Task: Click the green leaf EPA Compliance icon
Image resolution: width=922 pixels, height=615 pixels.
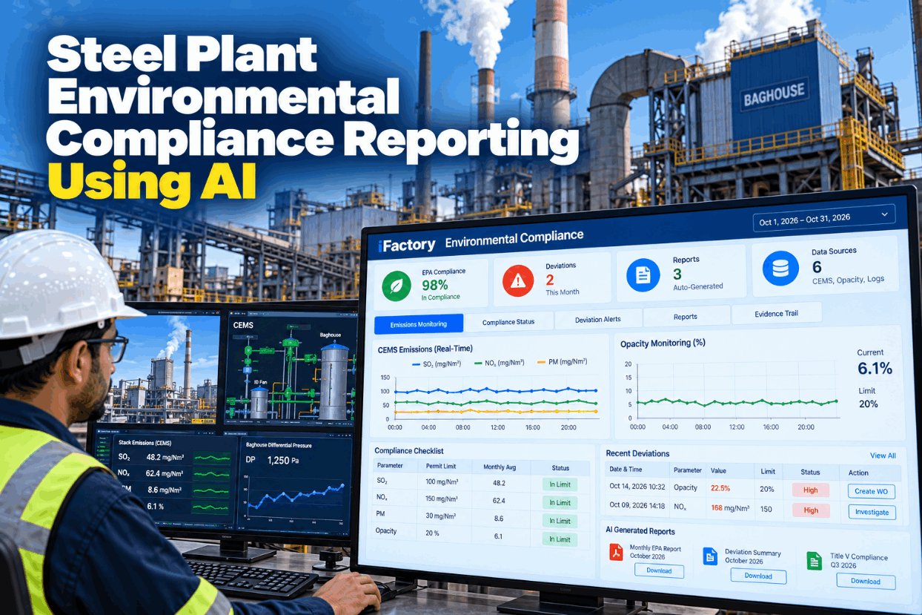Action: click(397, 286)
